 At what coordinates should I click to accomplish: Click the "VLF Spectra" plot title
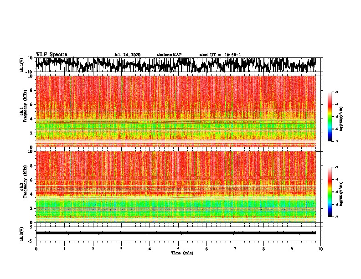(x=52, y=55)
